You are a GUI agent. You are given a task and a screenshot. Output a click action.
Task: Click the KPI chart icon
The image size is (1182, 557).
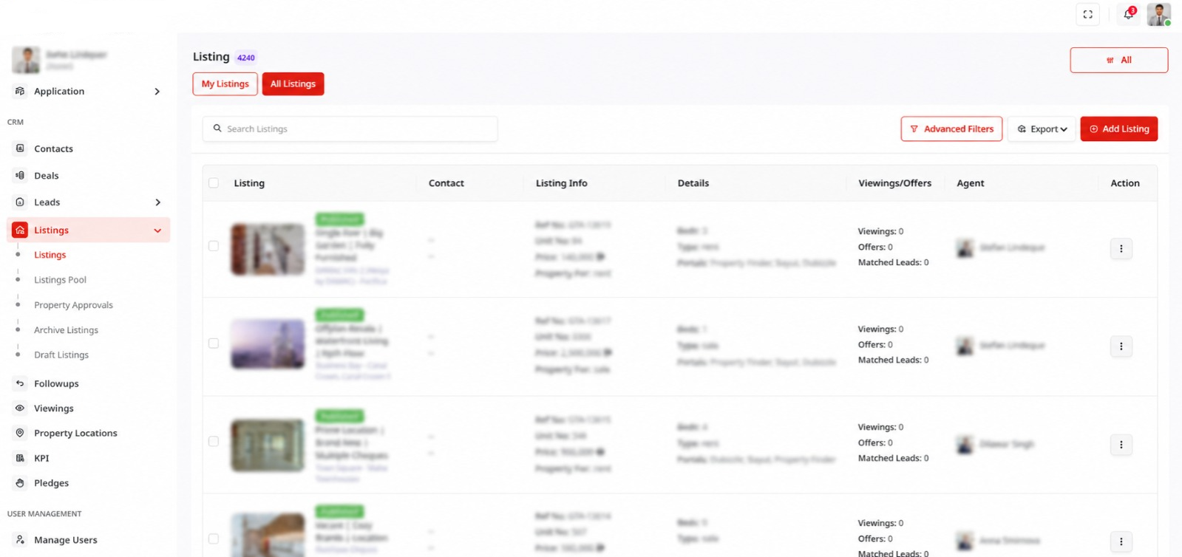coord(20,458)
